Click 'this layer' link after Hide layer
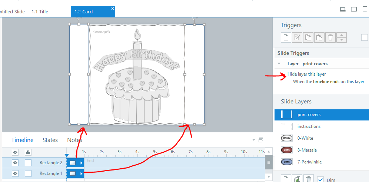 (317, 74)
